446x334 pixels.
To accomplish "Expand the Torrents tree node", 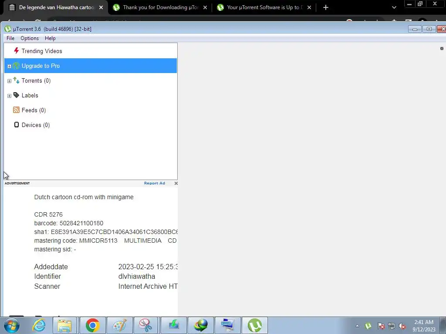I will (x=9, y=81).
